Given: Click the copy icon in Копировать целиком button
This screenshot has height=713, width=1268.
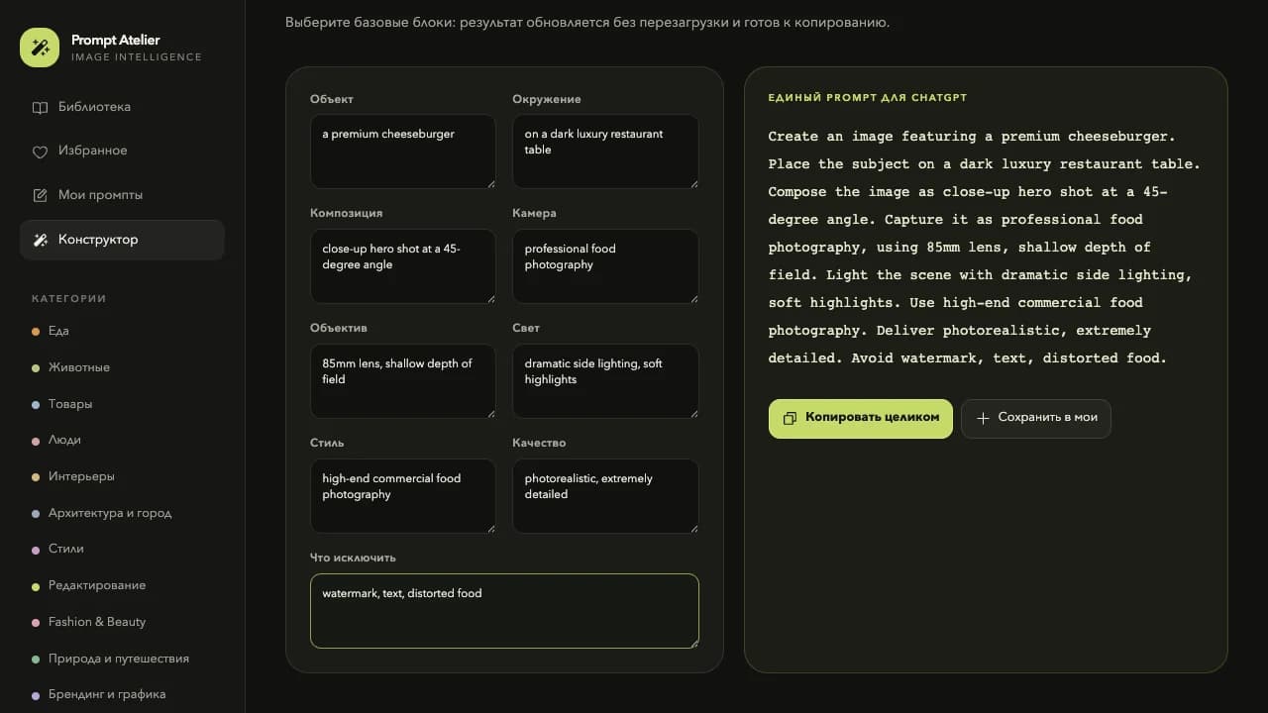Looking at the screenshot, I should (790, 418).
